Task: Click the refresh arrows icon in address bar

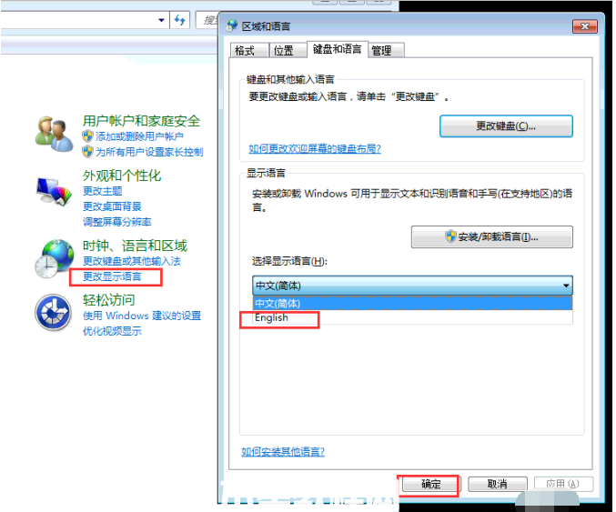Action: pyautogui.click(x=179, y=20)
